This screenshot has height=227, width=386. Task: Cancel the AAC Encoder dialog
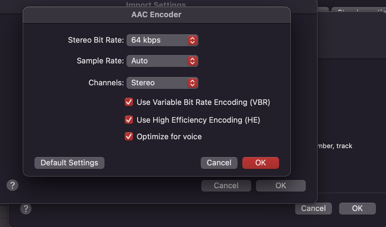[219, 163]
